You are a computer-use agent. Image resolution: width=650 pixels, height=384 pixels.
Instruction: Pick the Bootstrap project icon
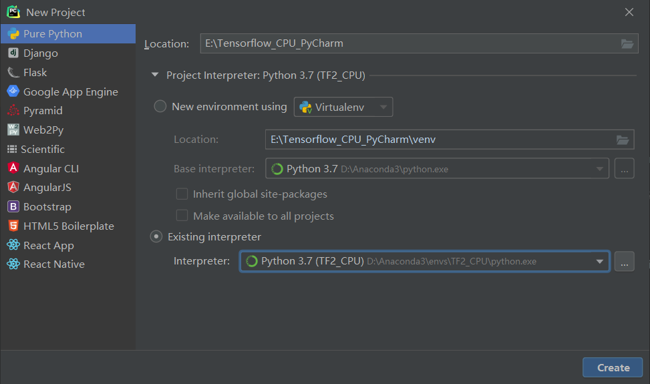(x=13, y=206)
